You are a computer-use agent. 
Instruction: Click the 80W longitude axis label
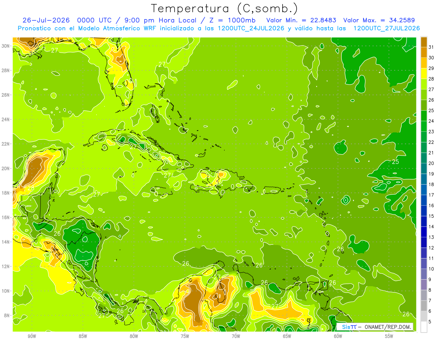point(134,336)
